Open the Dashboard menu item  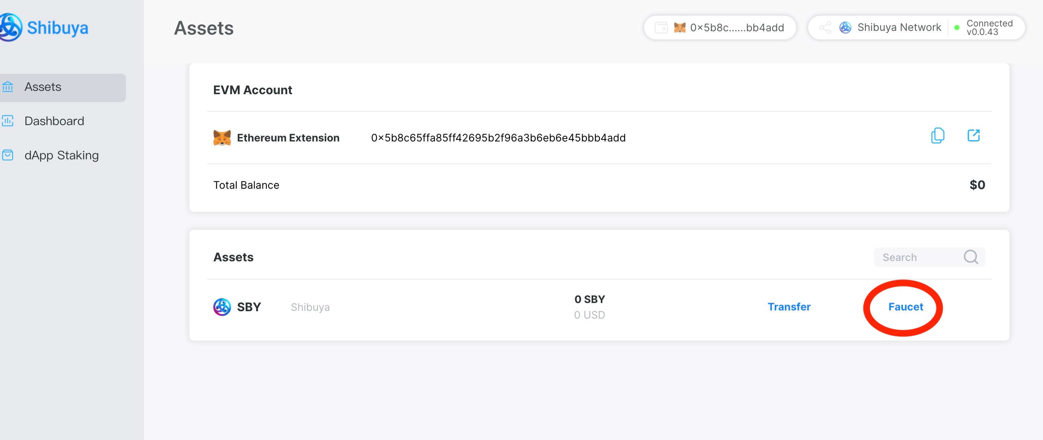point(54,121)
